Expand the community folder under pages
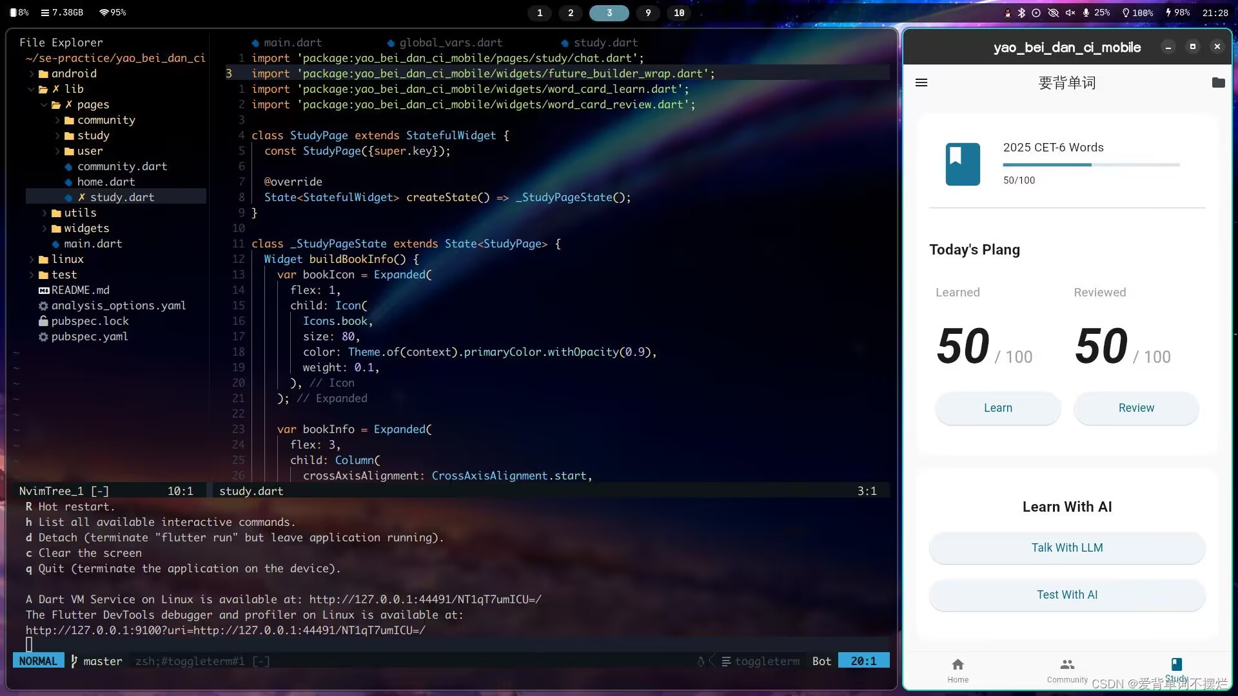Image resolution: width=1238 pixels, height=696 pixels. click(x=106, y=120)
